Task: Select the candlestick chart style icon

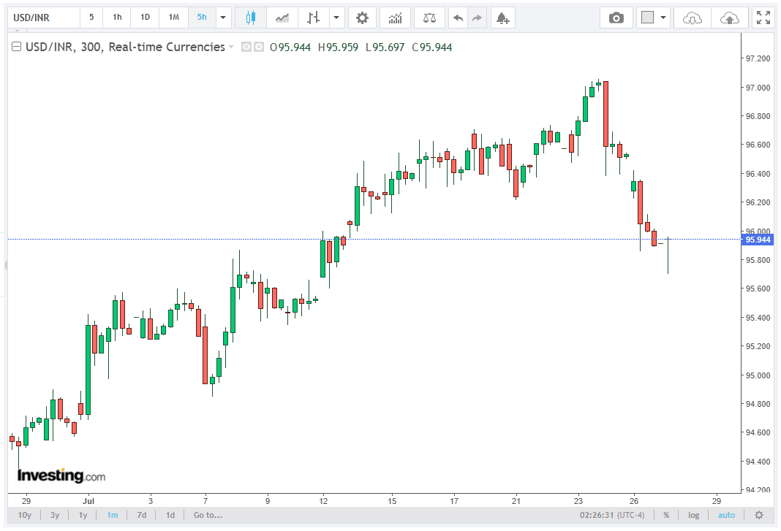Action: pyautogui.click(x=251, y=18)
